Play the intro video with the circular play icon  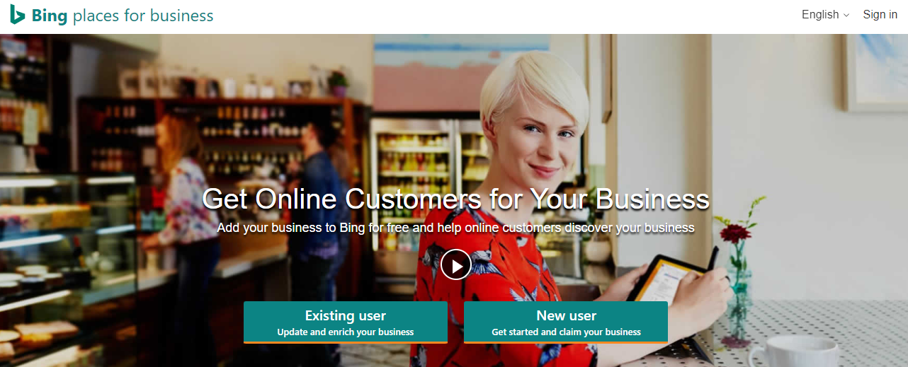tap(455, 265)
